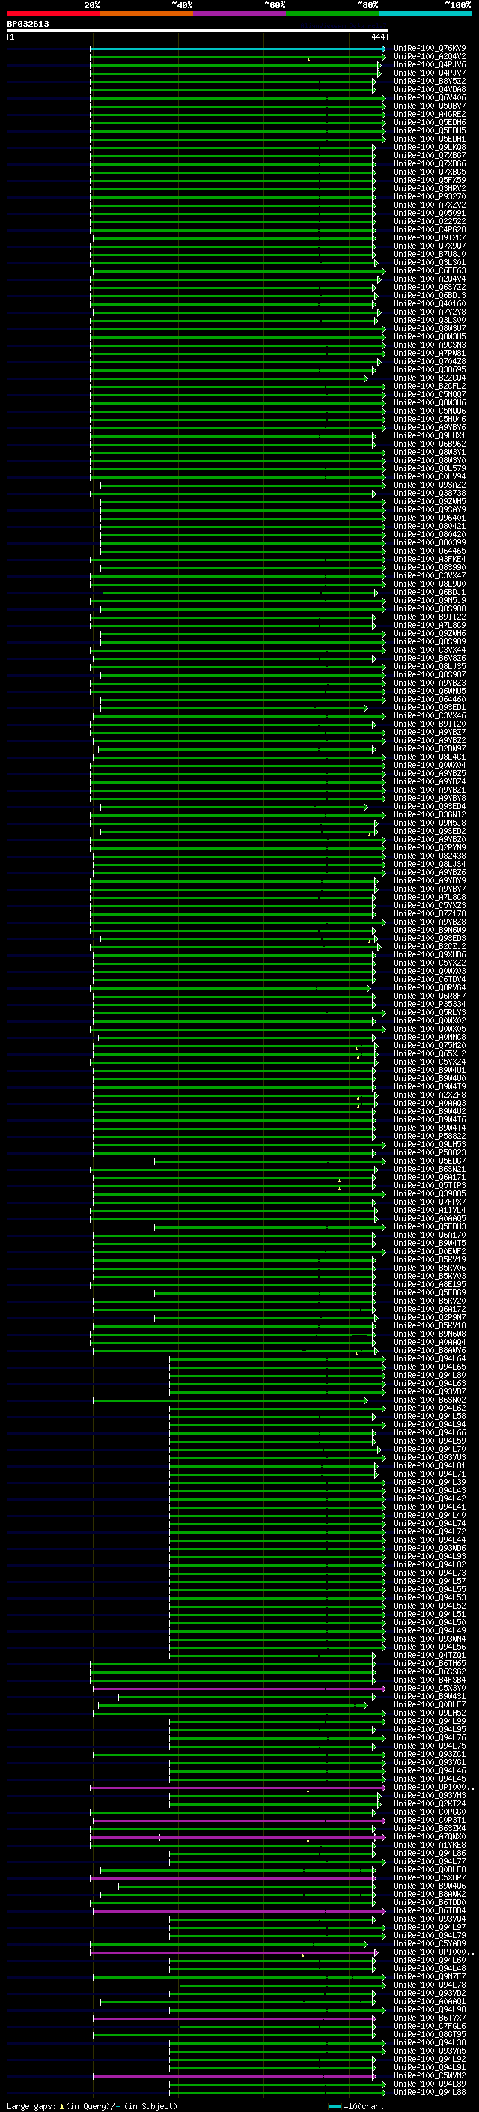The height and width of the screenshot is (2112, 479).
Task: Select the BP032613 query name
Action: point(28,25)
